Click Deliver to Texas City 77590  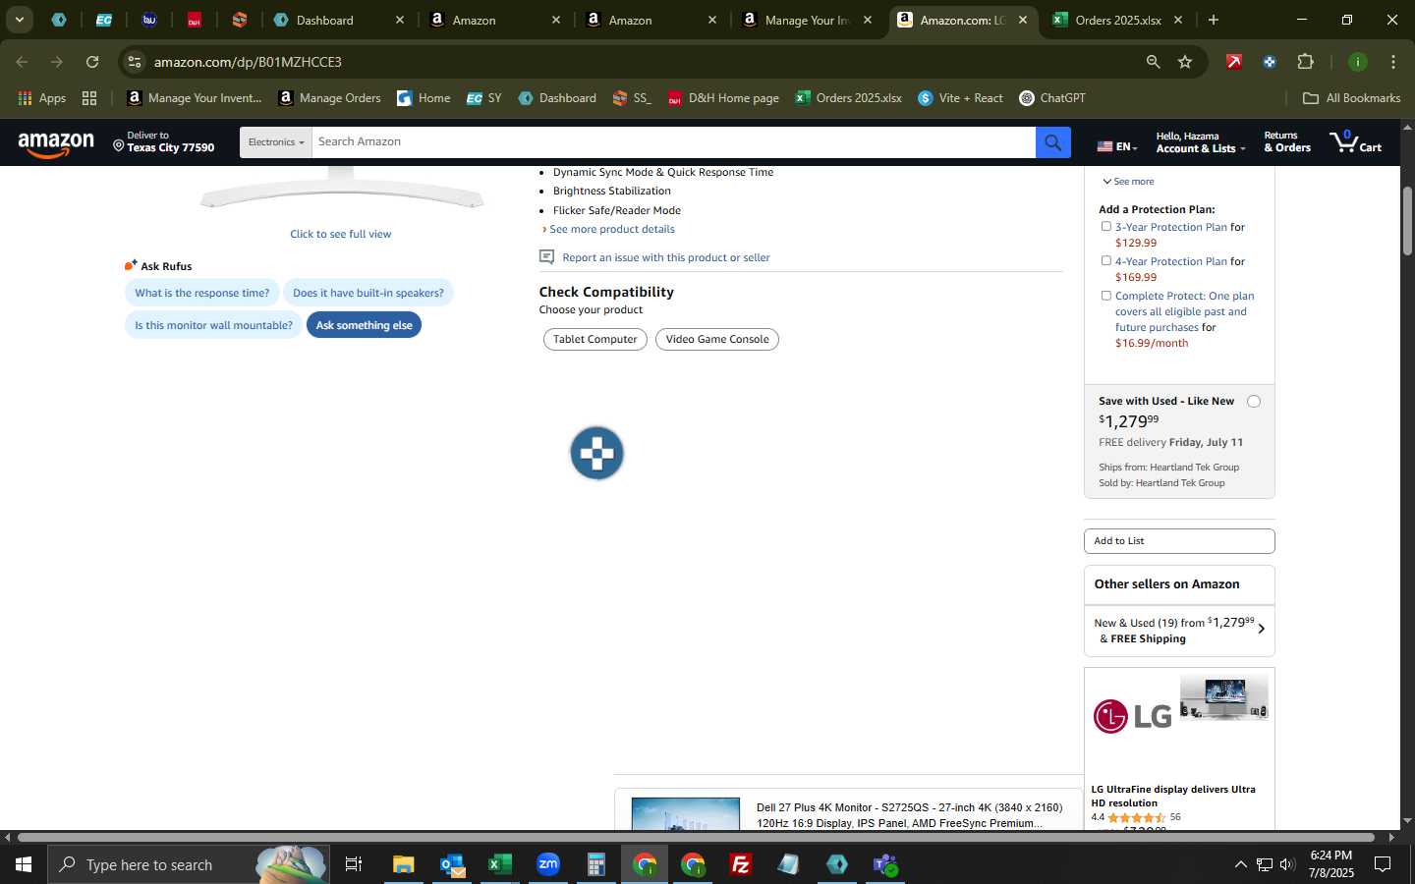click(163, 142)
